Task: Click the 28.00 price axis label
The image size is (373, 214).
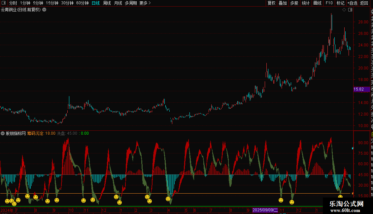Action: pos(363,22)
